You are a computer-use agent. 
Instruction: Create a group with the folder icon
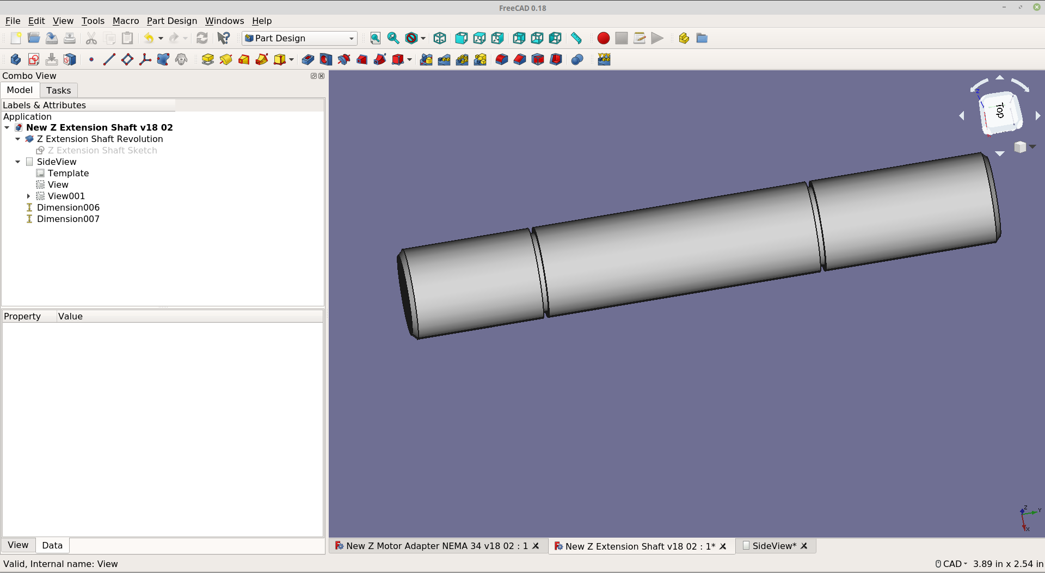[x=702, y=38]
